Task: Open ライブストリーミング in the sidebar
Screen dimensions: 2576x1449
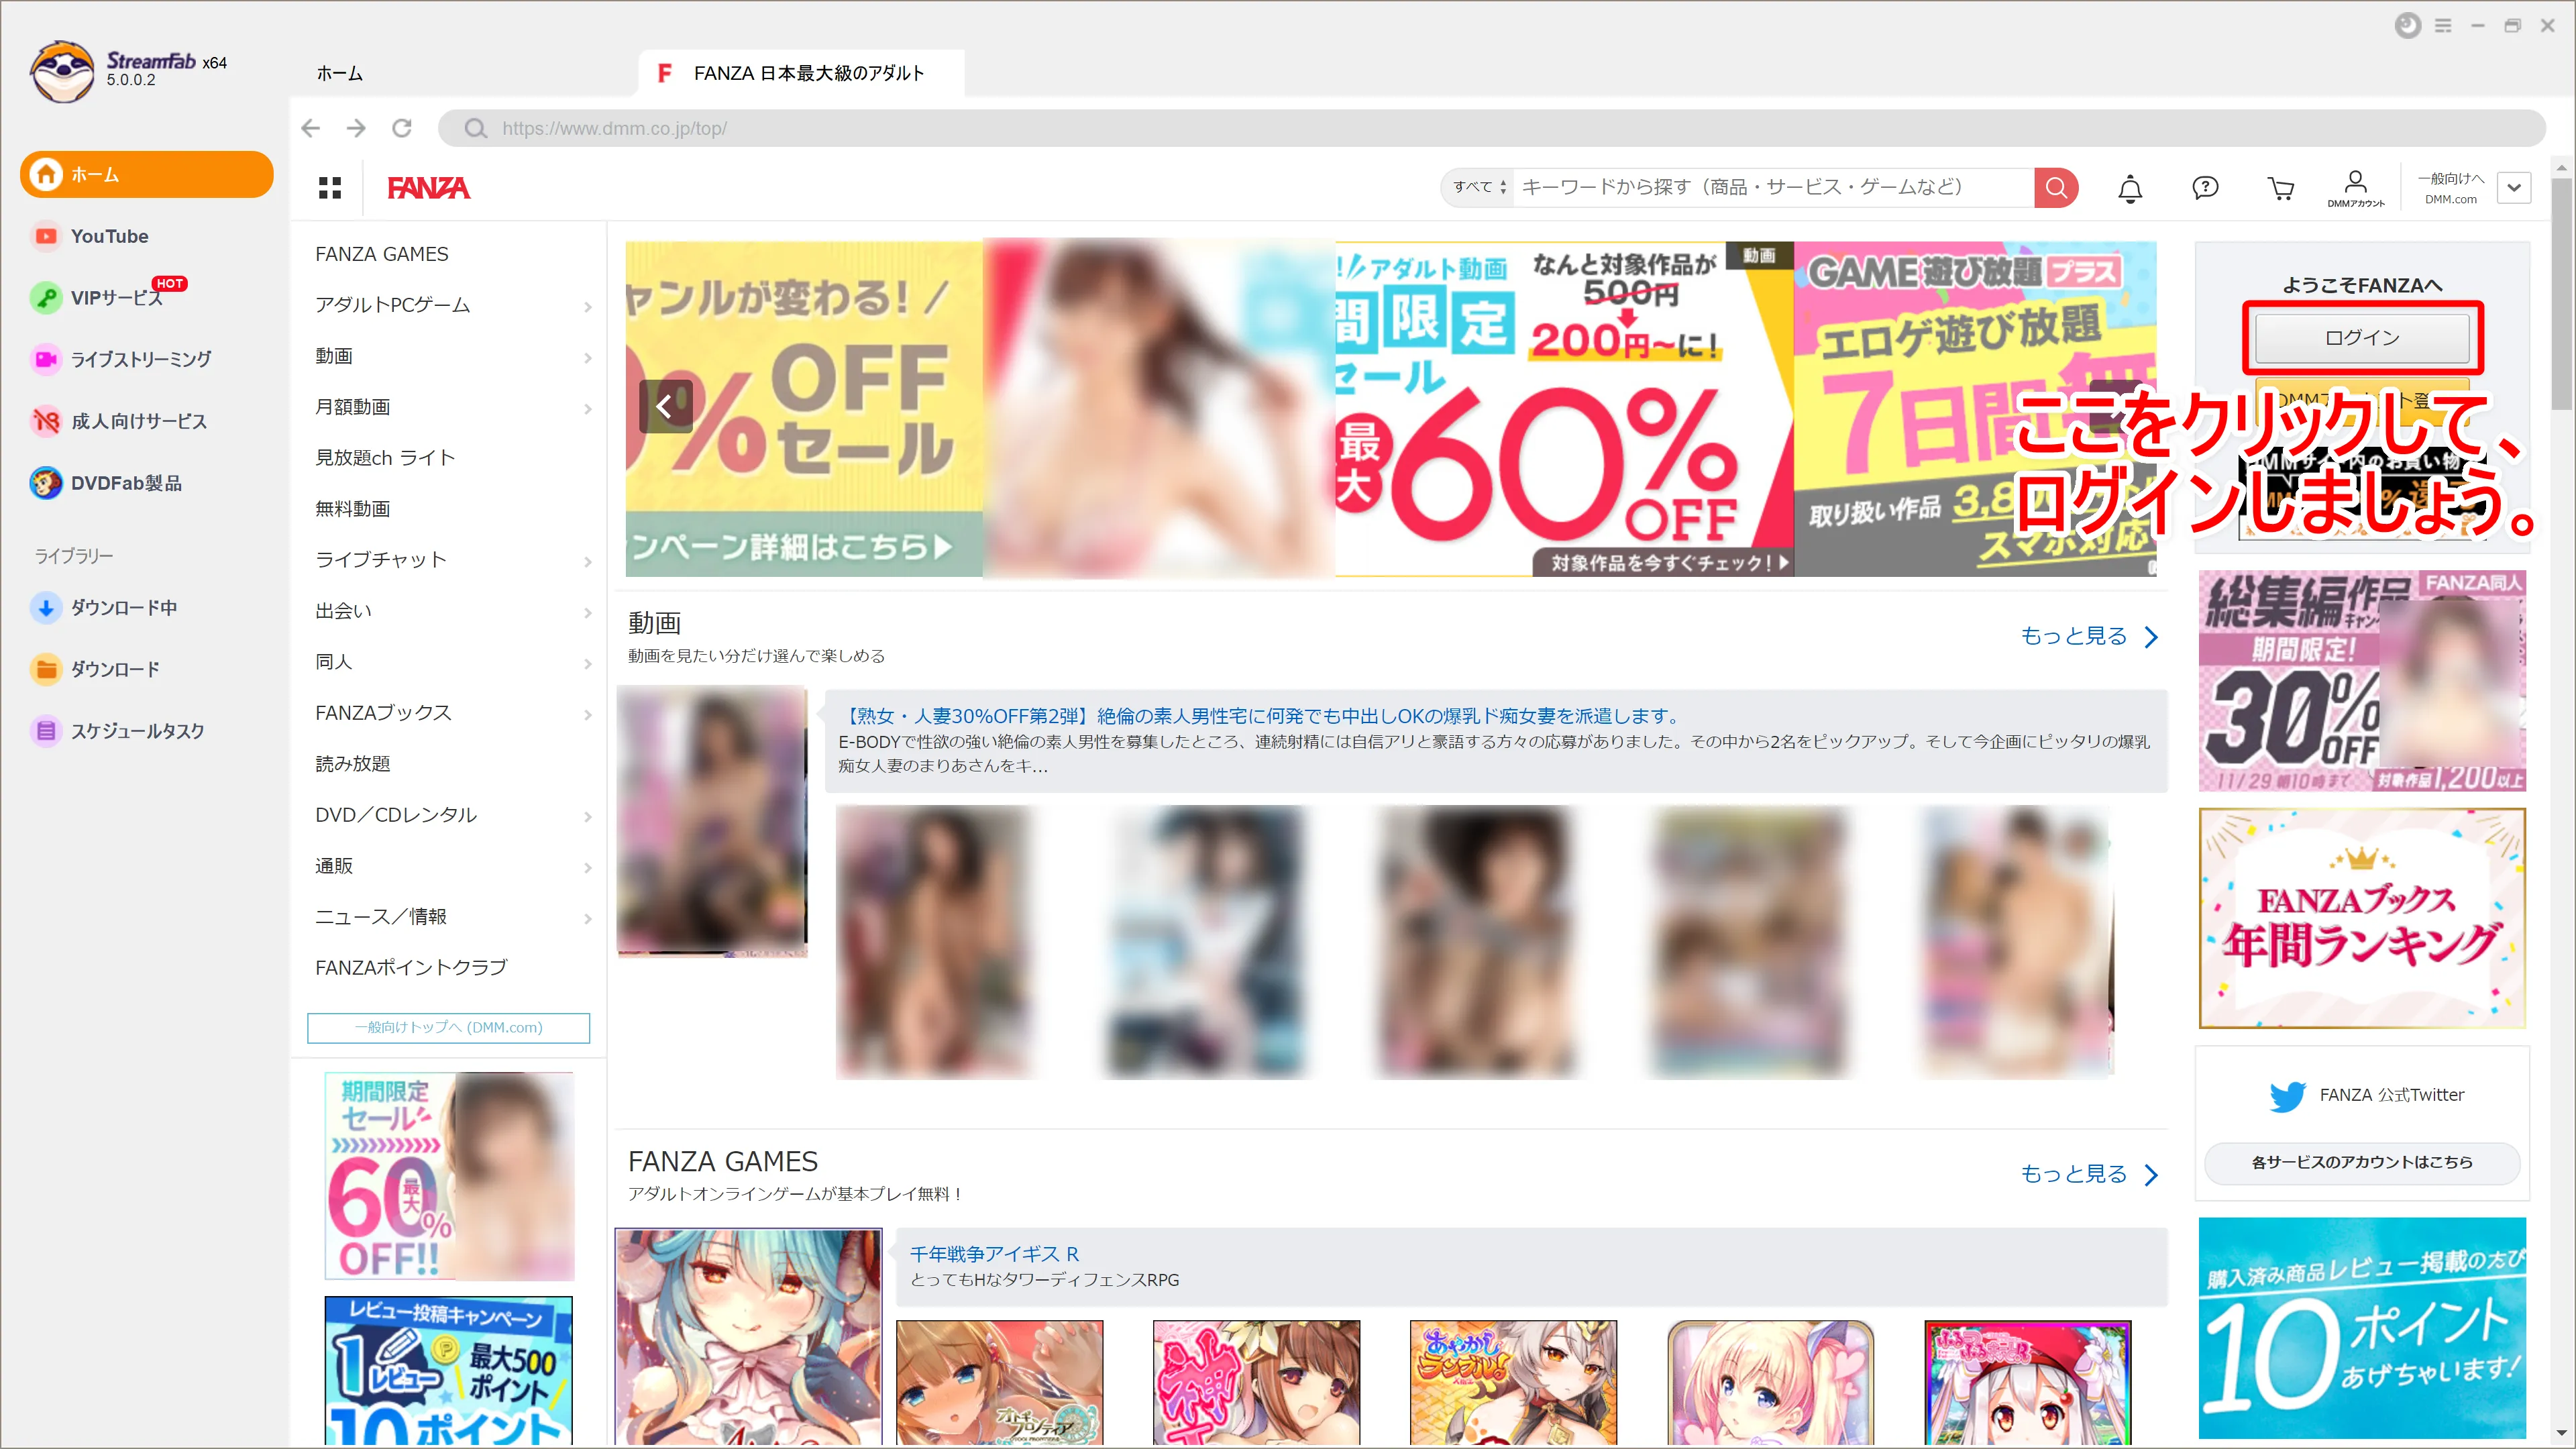Action: (x=122, y=359)
